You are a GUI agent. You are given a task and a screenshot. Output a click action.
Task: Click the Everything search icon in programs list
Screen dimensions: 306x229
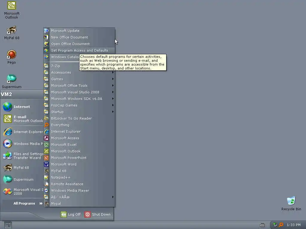coord(46,125)
